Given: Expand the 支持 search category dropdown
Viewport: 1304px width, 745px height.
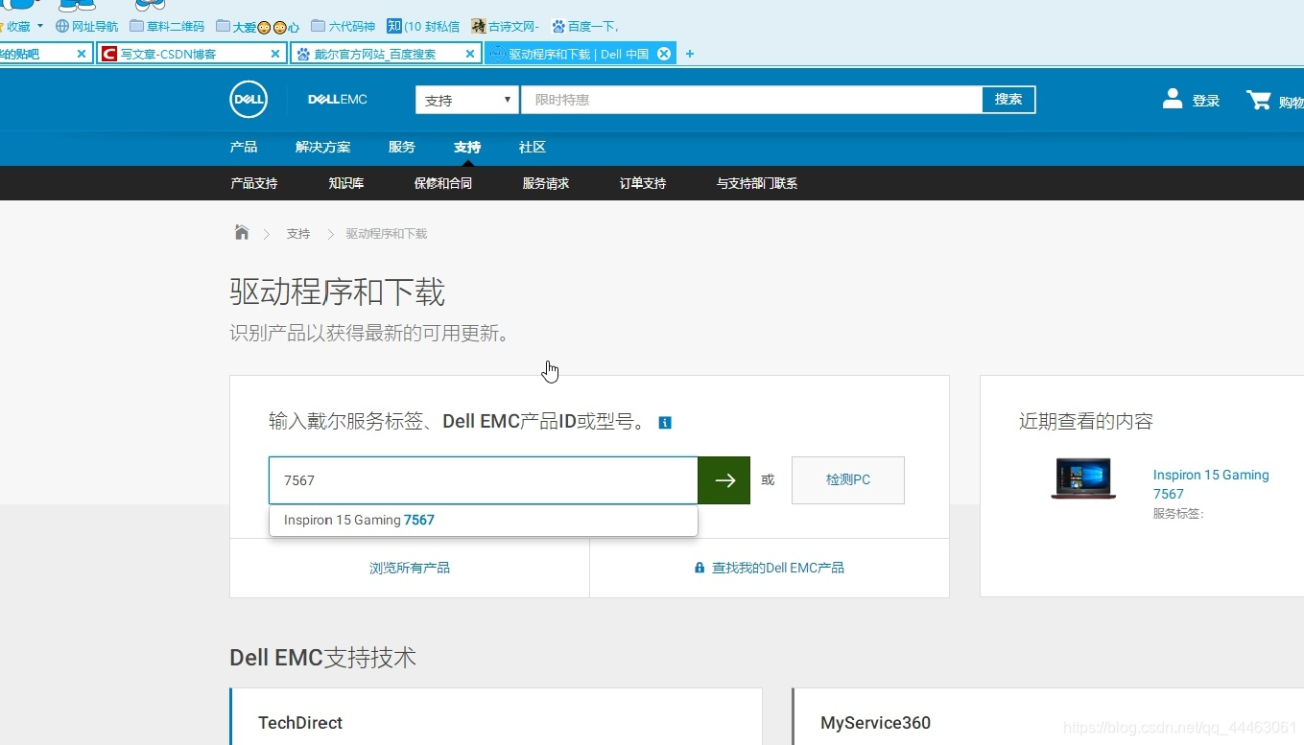Looking at the screenshot, I should click(467, 100).
